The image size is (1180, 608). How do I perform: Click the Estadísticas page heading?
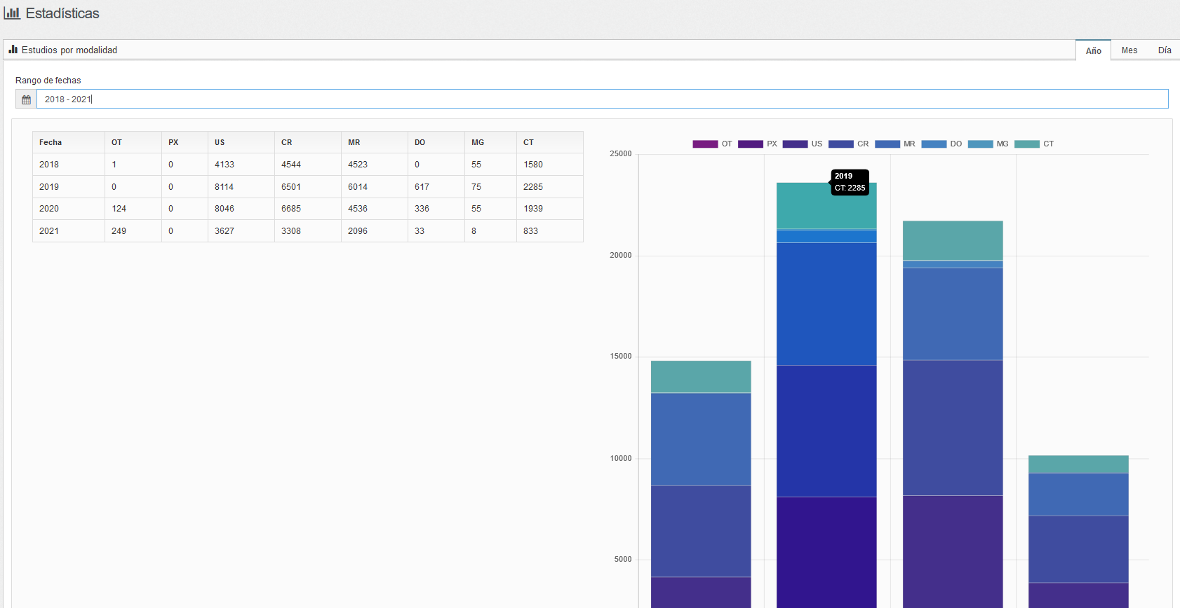(62, 13)
